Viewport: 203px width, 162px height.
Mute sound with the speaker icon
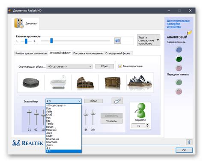click(x=118, y=41)
